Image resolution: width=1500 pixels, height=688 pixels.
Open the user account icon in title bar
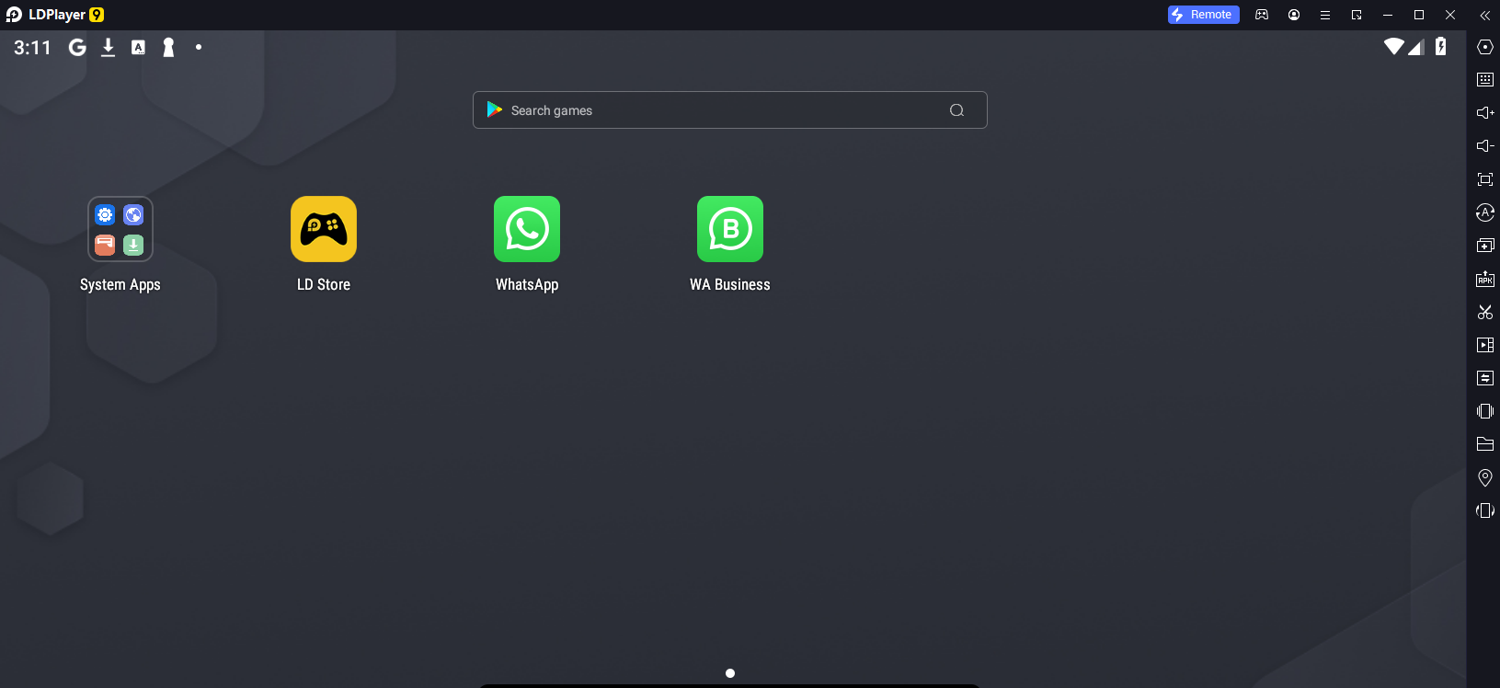[x=1294, y=15]
